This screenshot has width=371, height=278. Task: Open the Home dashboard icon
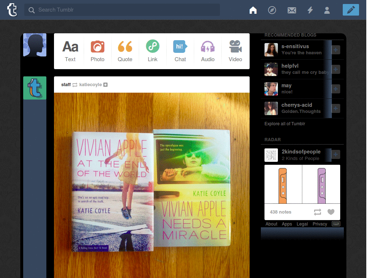(253, 10)
